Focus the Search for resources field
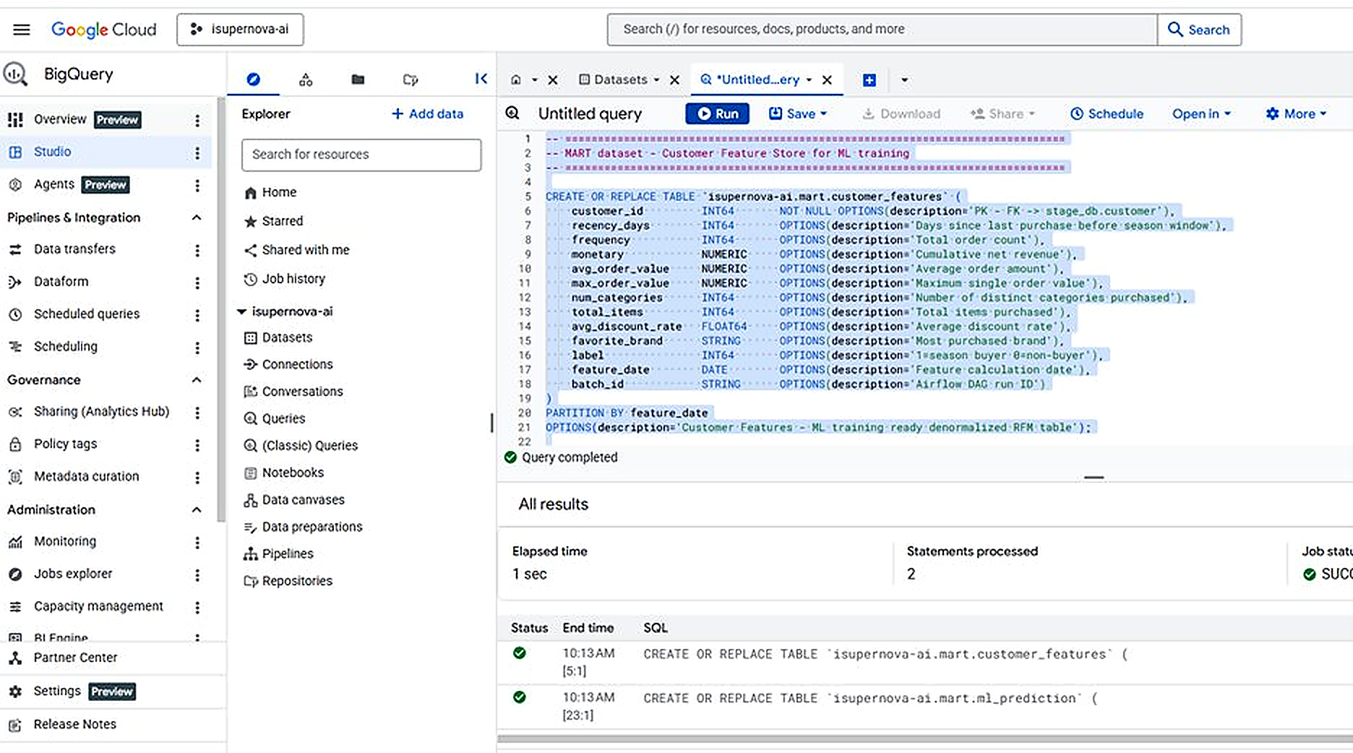This screenshot has height=753, width=1353. [361, 155]
